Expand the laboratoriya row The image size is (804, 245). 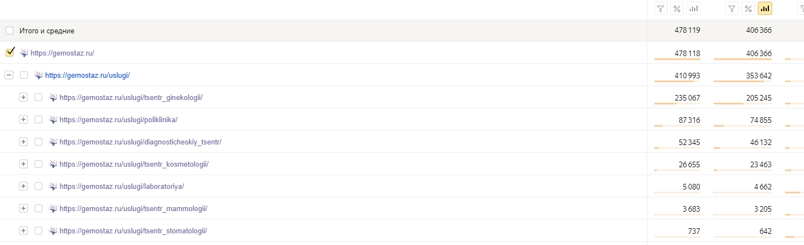coord(23,186)
